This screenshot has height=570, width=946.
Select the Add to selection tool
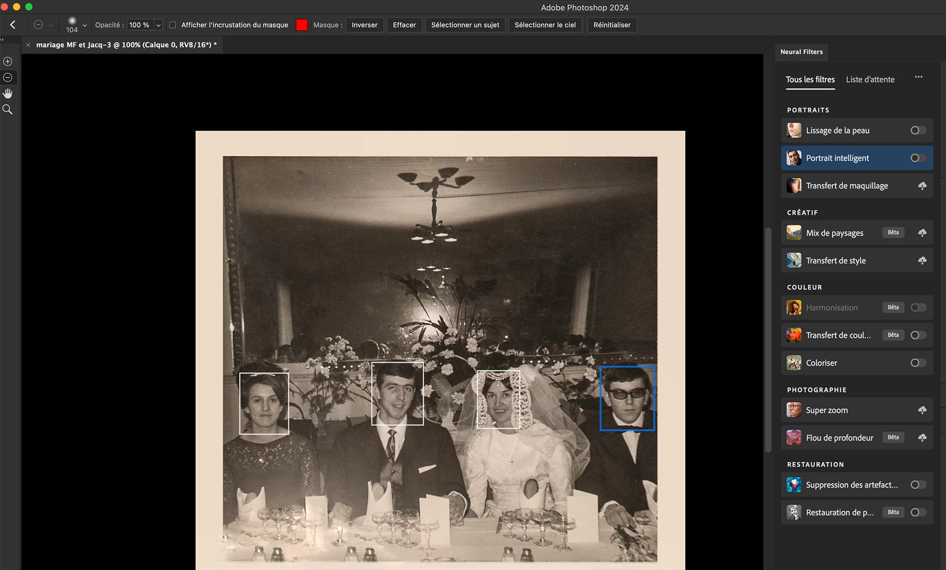(x=8, y=62)
